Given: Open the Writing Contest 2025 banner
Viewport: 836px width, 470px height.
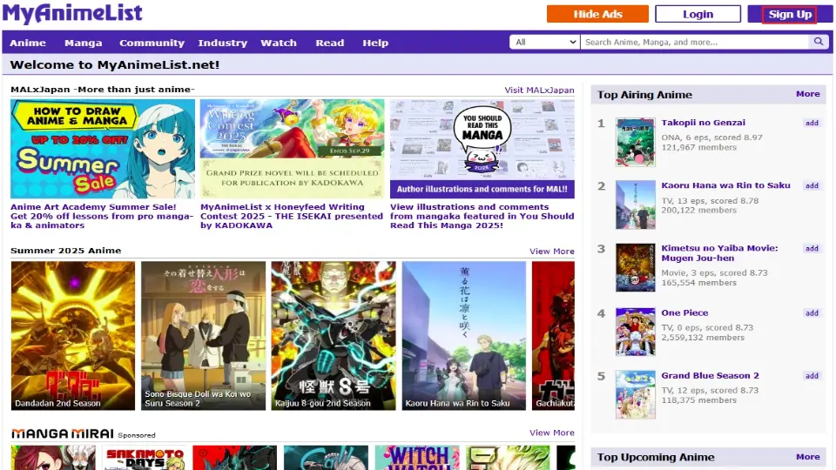Looking at the screenshot, I should [x=293, y=149].
